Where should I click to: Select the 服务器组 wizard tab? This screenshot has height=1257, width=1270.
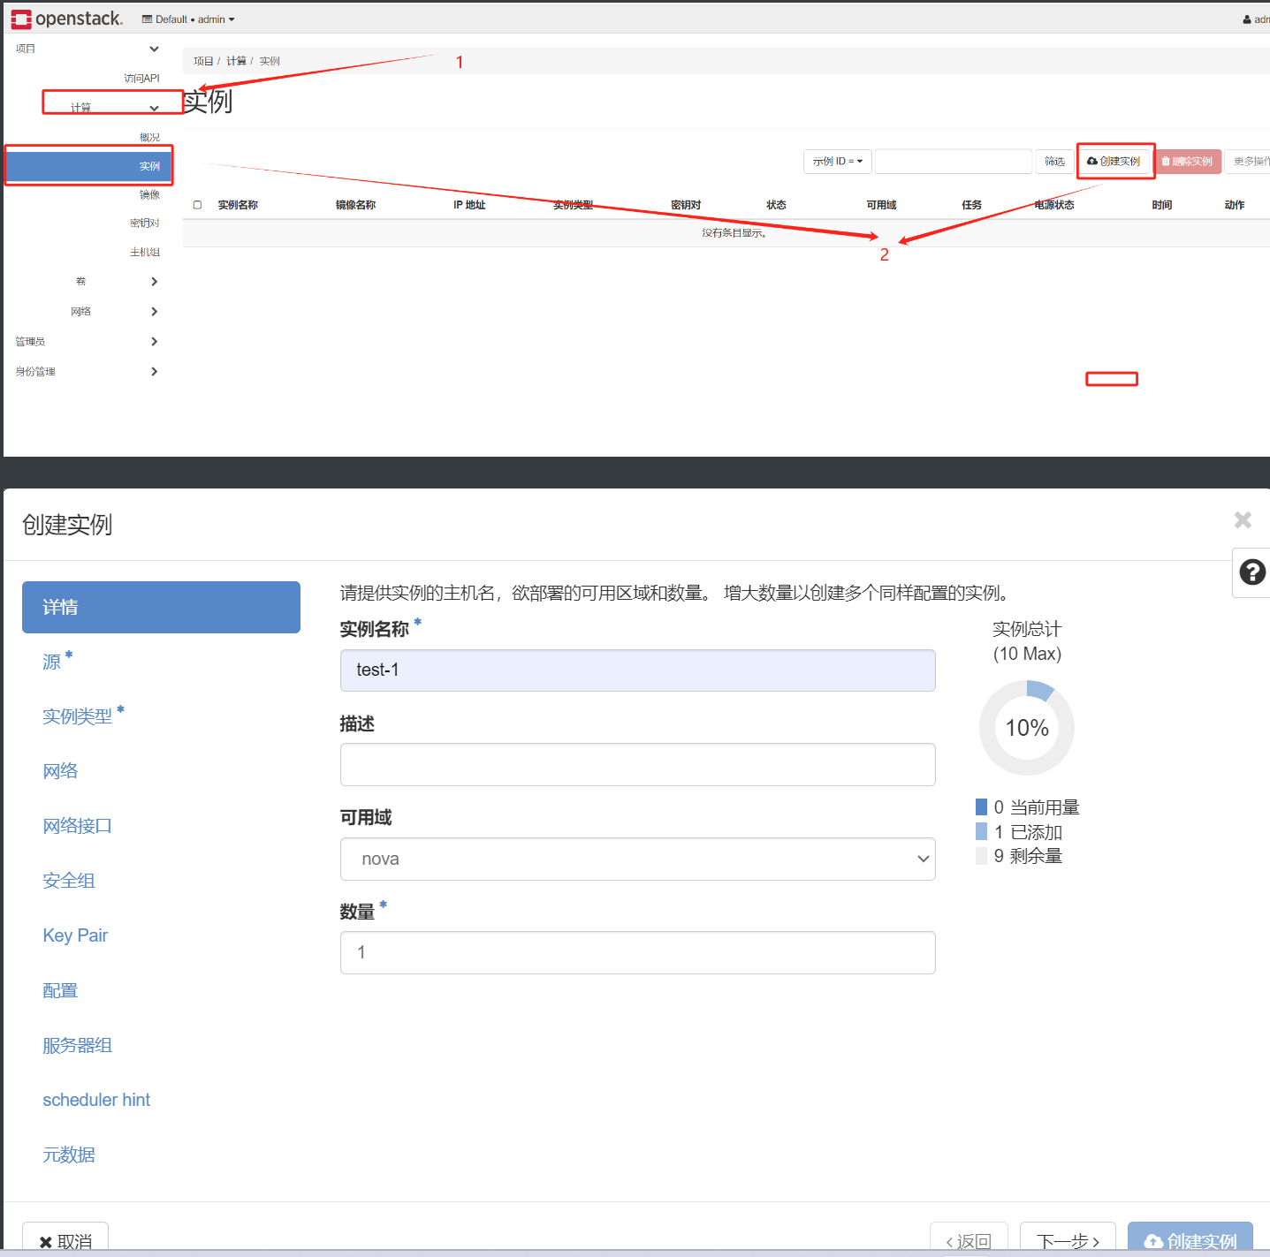tap(77, 1045)
